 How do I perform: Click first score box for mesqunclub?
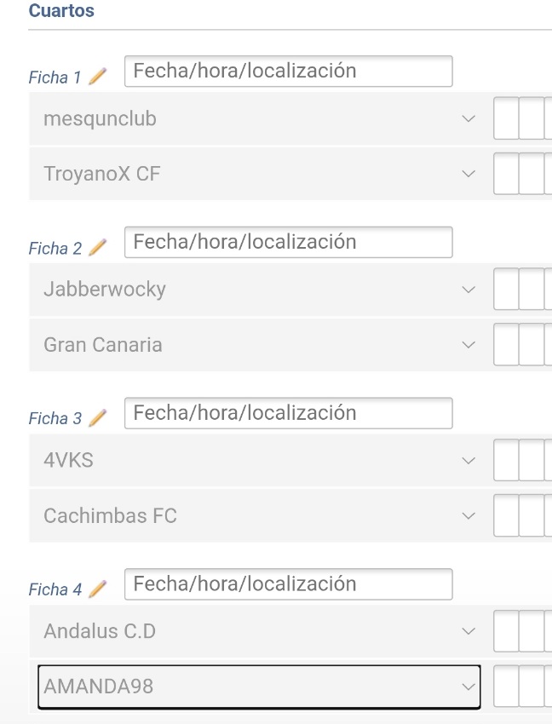coord(506,118)
